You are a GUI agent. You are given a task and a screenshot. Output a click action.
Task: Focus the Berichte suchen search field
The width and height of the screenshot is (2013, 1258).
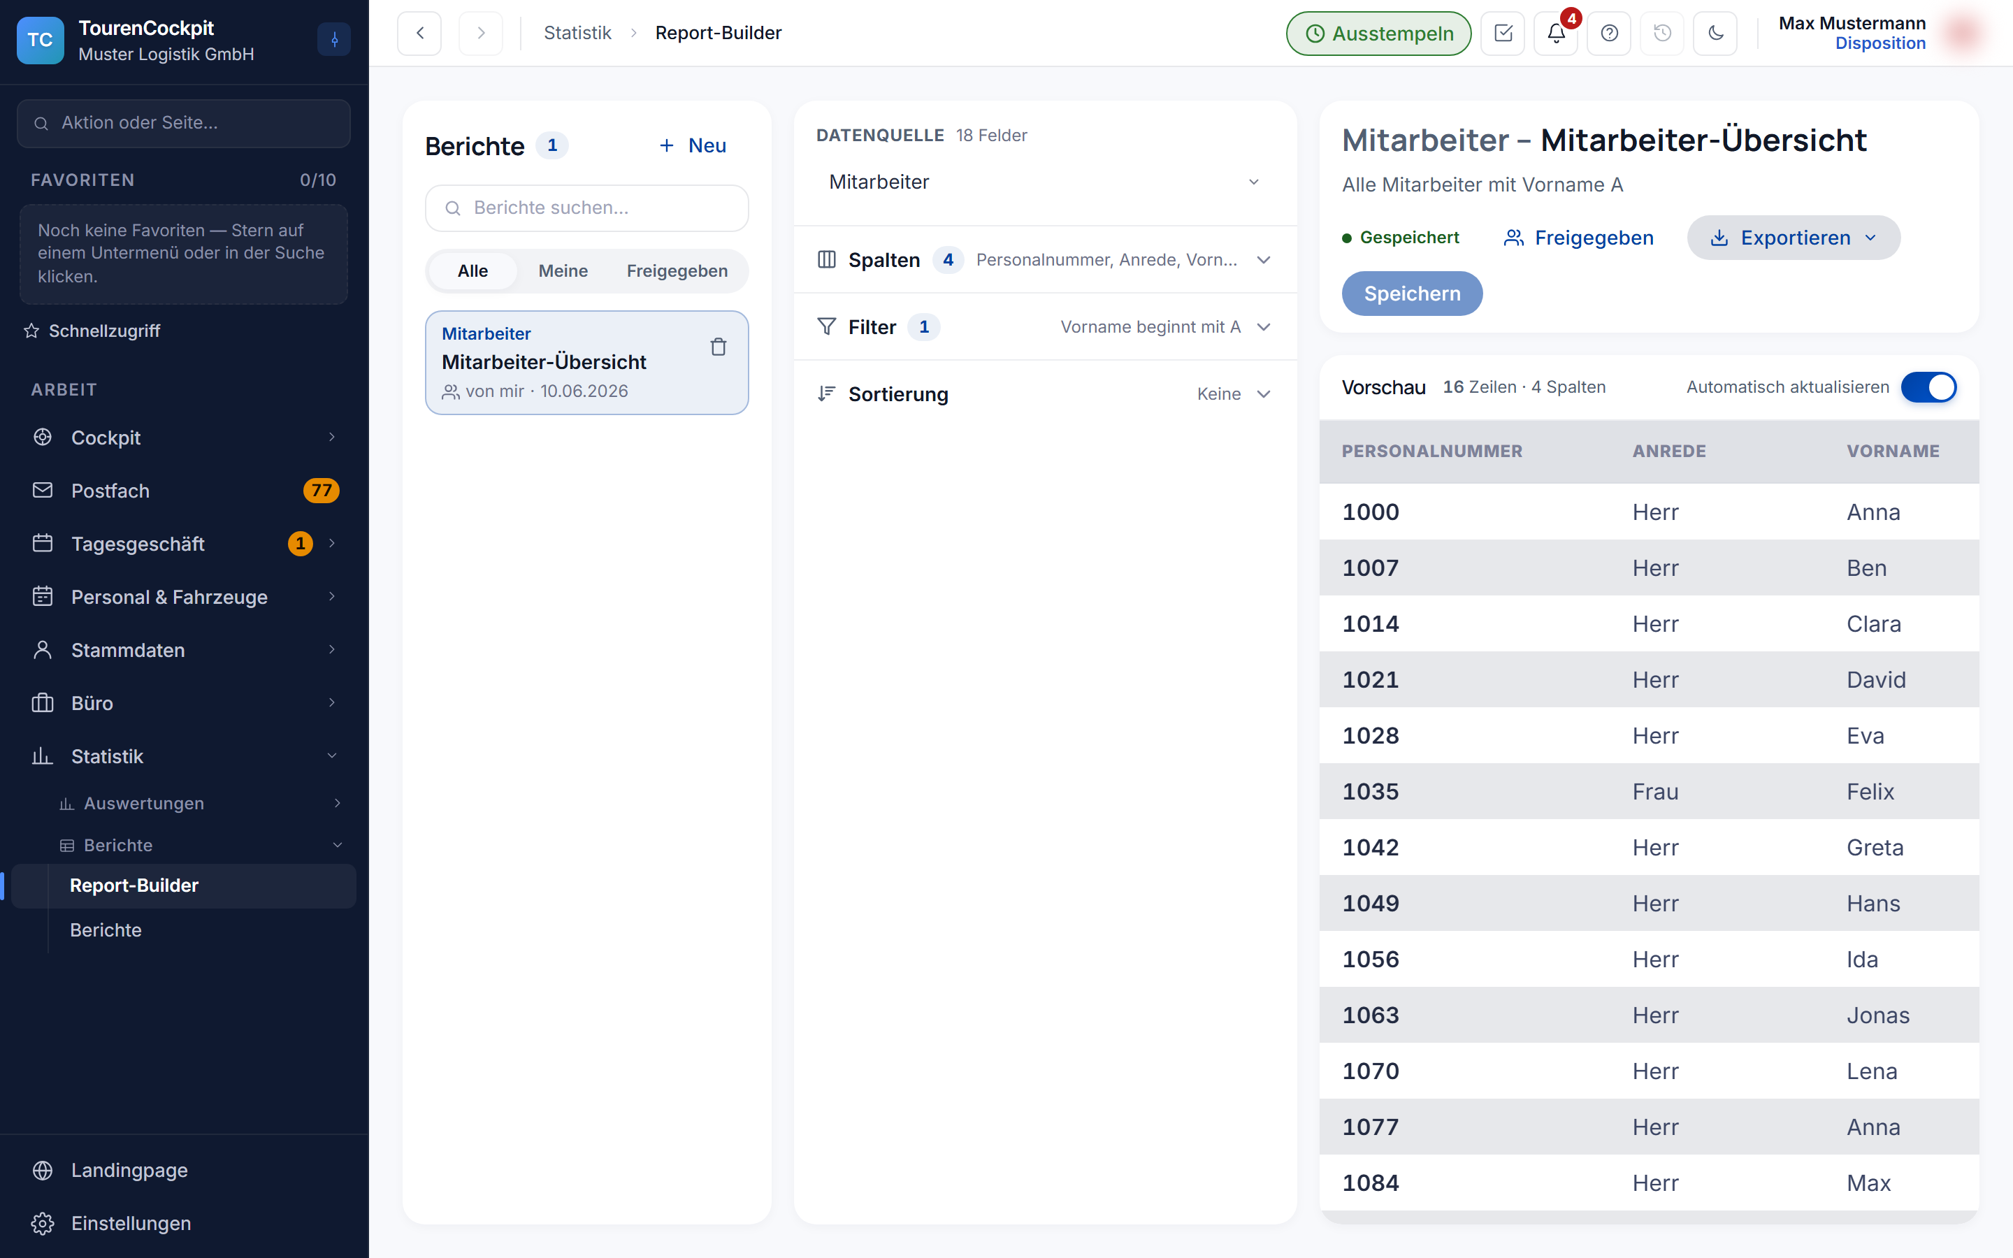click(x=586, y=208)
